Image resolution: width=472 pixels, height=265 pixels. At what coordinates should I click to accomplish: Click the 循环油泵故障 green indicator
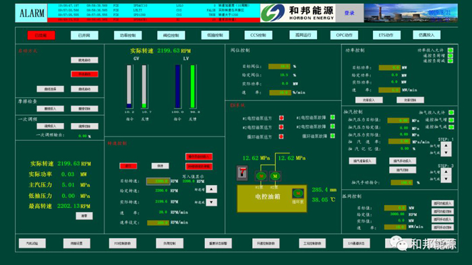click(x=332, y=136)
